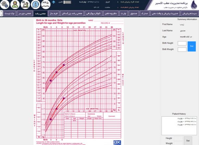Click the 345 support badge icon
199x145 pixels.
(46, 4)
